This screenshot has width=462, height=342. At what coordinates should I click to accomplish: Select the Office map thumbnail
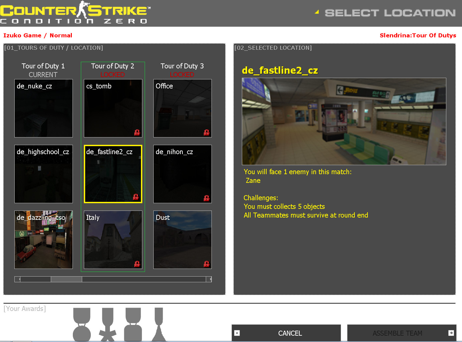click(182, 108)
